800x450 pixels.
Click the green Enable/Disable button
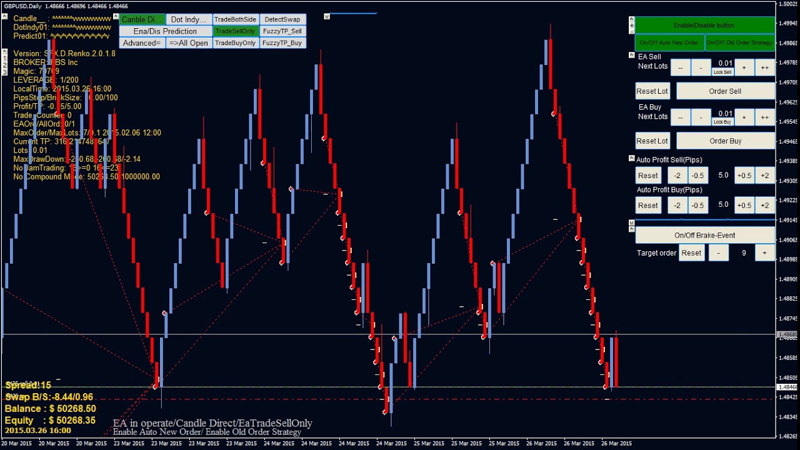click(704, 25)
